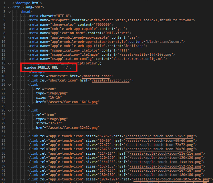Click rel="shortcut icon" attribute
The width and height of the screenshot is (213, 183).
pos(59,80)
